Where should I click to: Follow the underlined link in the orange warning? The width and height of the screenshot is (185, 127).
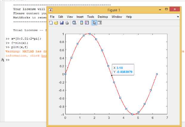(x=44, y=56)
